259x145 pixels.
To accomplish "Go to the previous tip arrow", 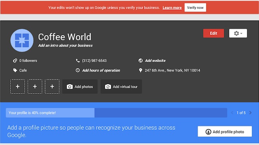I will pos(232,113).
